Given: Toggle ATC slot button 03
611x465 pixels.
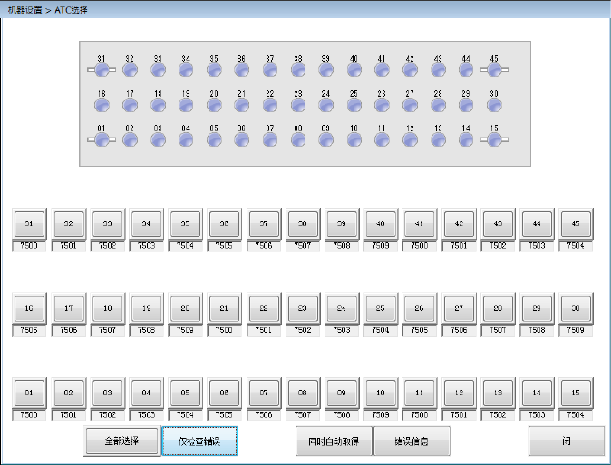Looking at the screenshot, I should [x=108, y=393].
